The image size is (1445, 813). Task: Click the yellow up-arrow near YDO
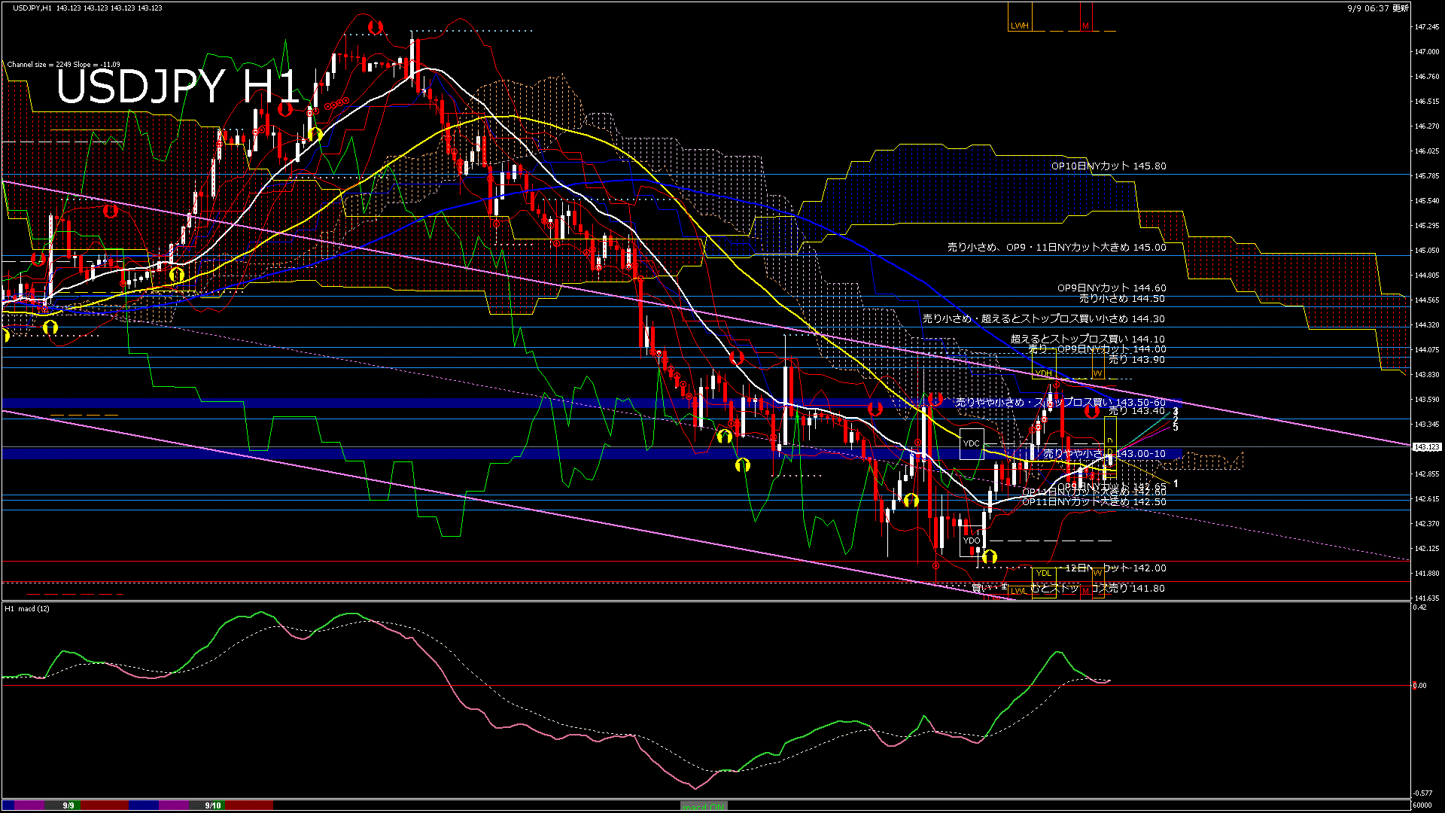(x=990, y=557)
